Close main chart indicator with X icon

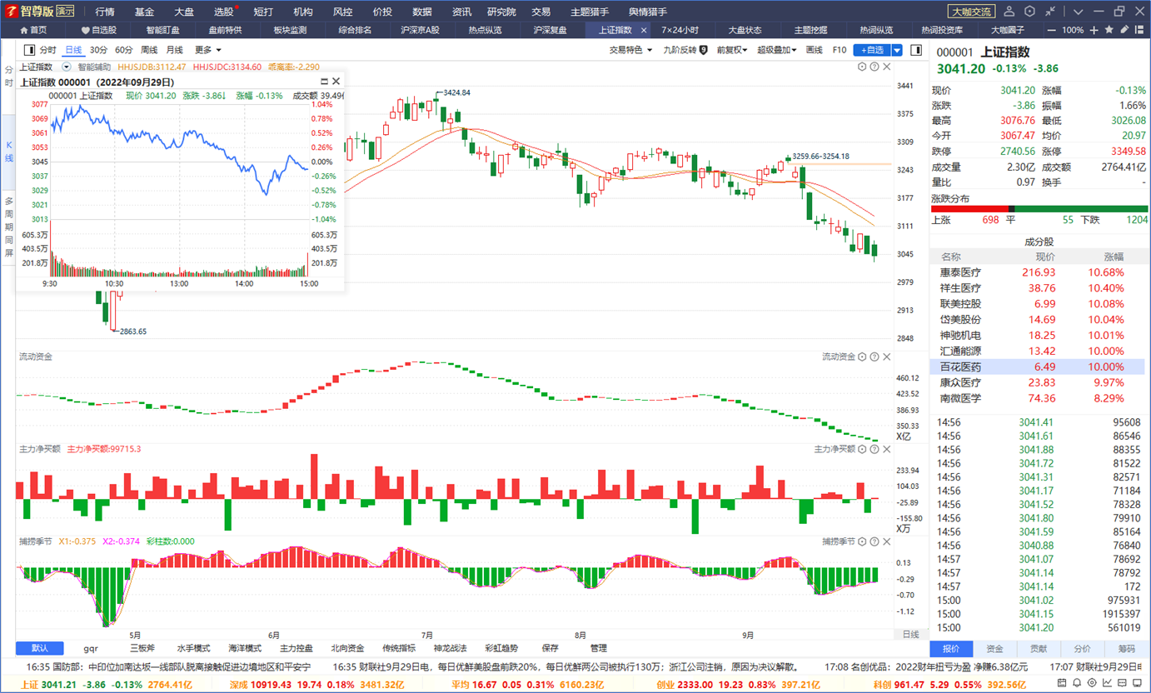pyautogui.click(x=885, y=67)
